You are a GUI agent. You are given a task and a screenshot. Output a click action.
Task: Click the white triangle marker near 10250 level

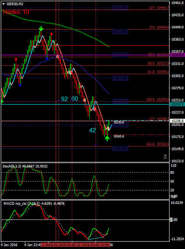pyautogui.click(x=84, y=100)
